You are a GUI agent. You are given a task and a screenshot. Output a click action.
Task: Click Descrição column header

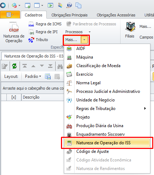[x=43, y=97]
